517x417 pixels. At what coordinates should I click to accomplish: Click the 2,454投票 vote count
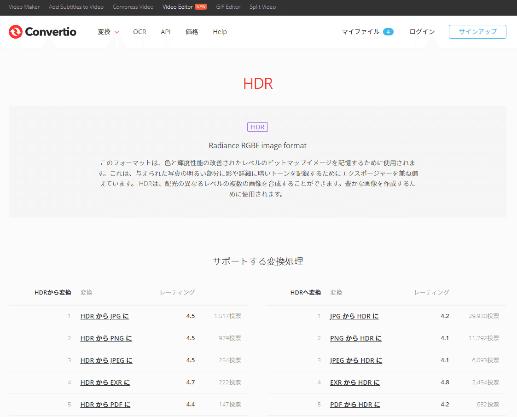point(485,382)
